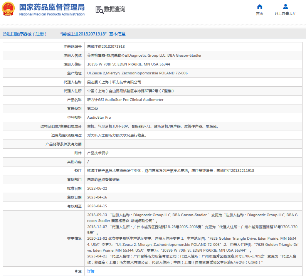Click the 注册证编号 row label
The width and height of the screenshot is (306, 279).
[x=72, y=47]
